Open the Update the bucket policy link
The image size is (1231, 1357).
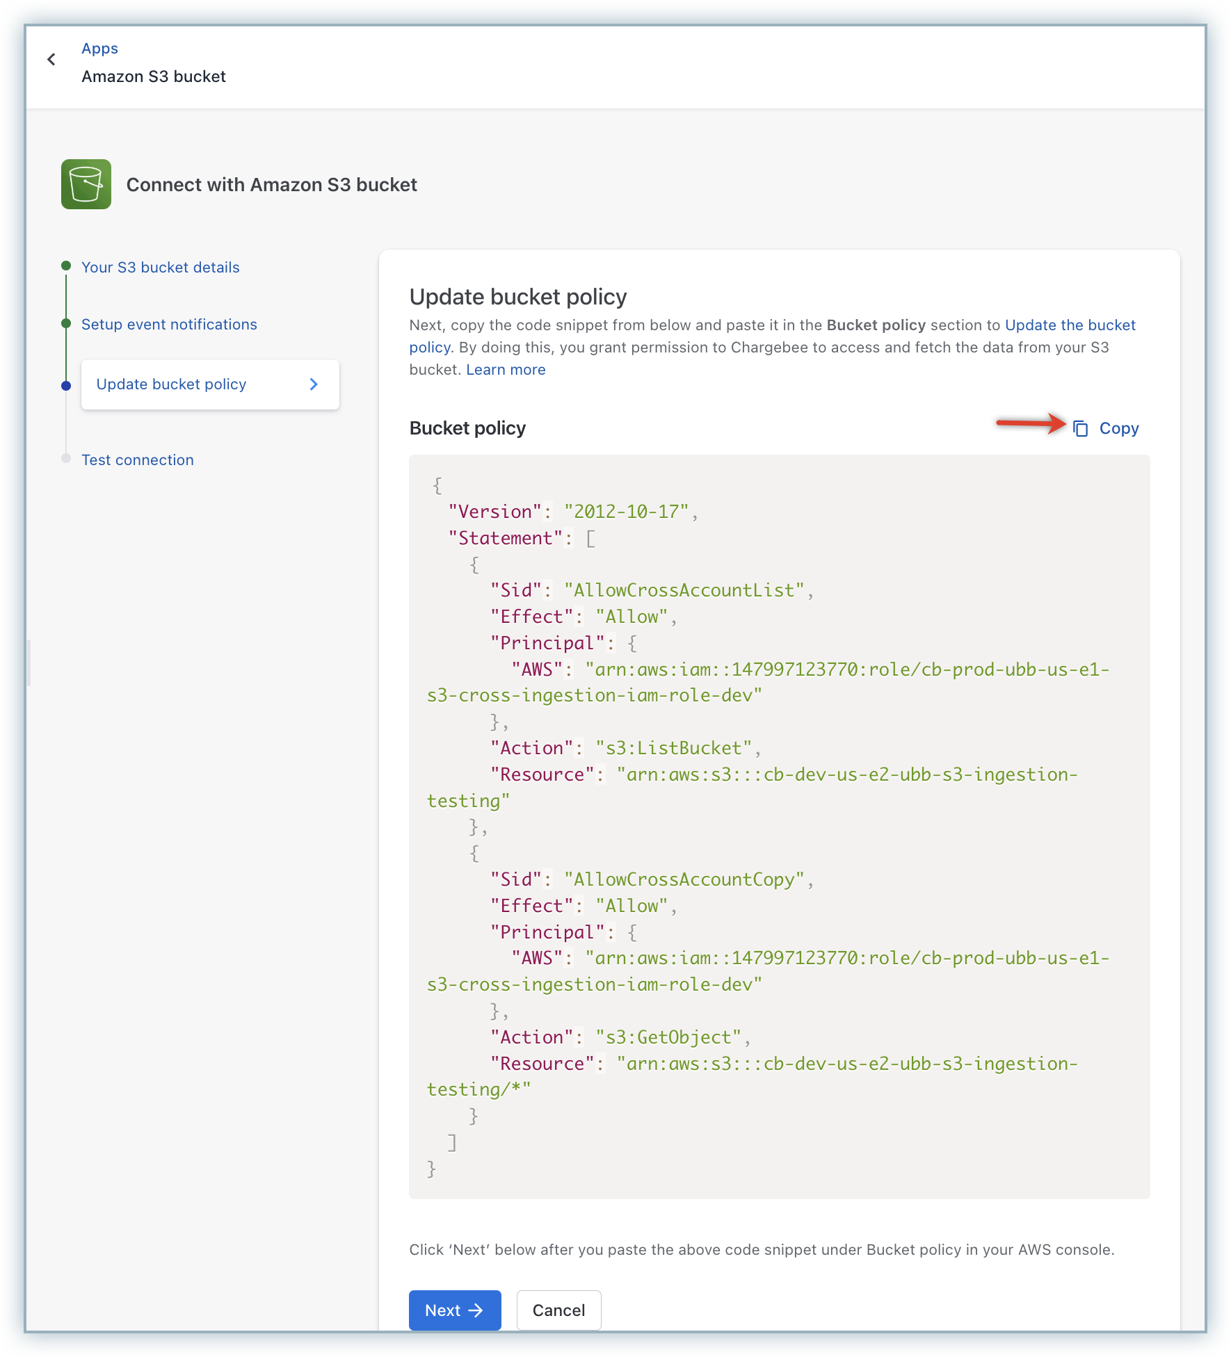[1070, 325]
